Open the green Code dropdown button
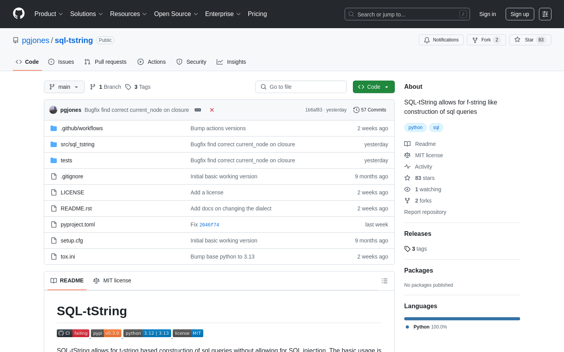564x352 pixels. 374,87
